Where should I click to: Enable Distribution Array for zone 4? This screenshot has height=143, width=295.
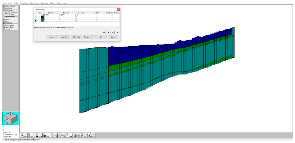[x=112, y=21]
